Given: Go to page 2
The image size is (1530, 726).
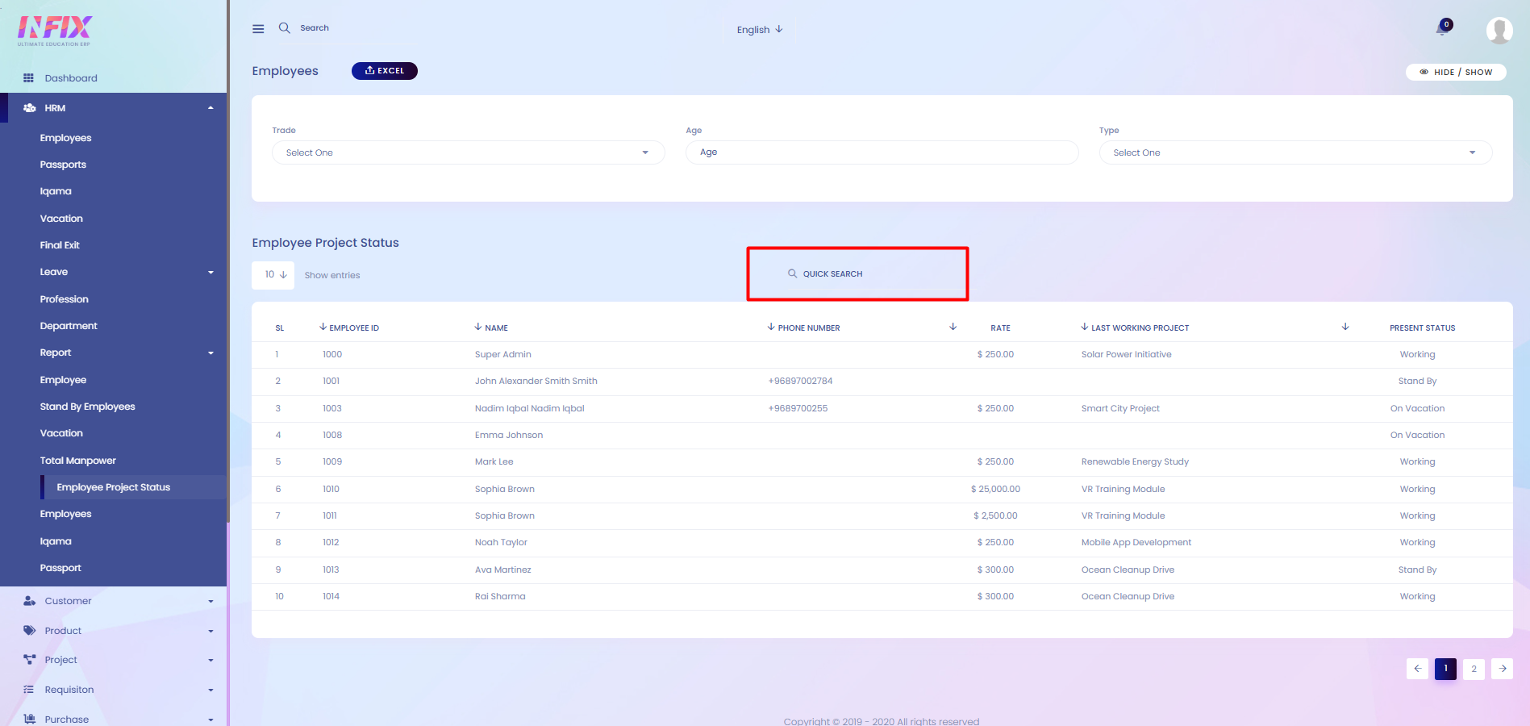Looking at the screenshot, I should (1474, 669).
